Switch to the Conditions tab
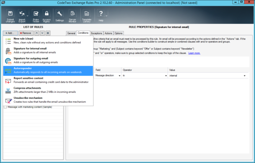The height and width of the screenshot is (163, 255). tap(83, 33)
